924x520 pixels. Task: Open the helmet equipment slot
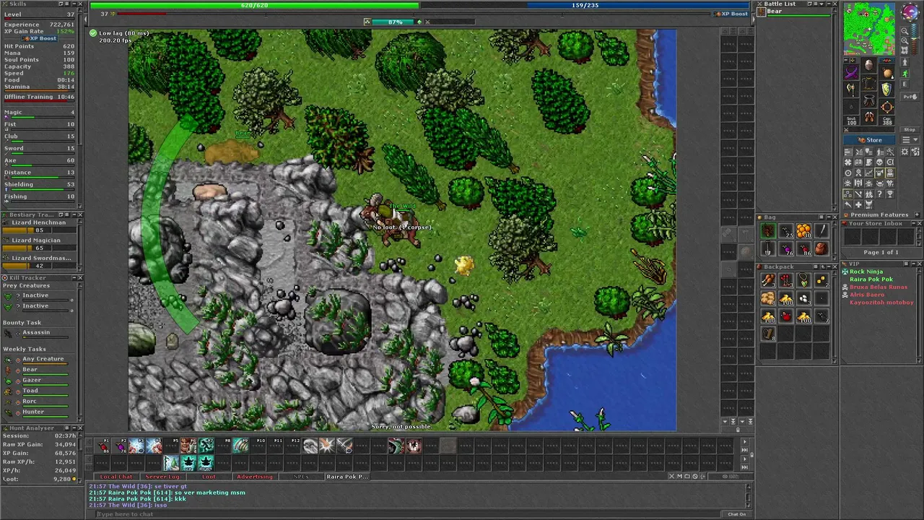coord(869,66)
